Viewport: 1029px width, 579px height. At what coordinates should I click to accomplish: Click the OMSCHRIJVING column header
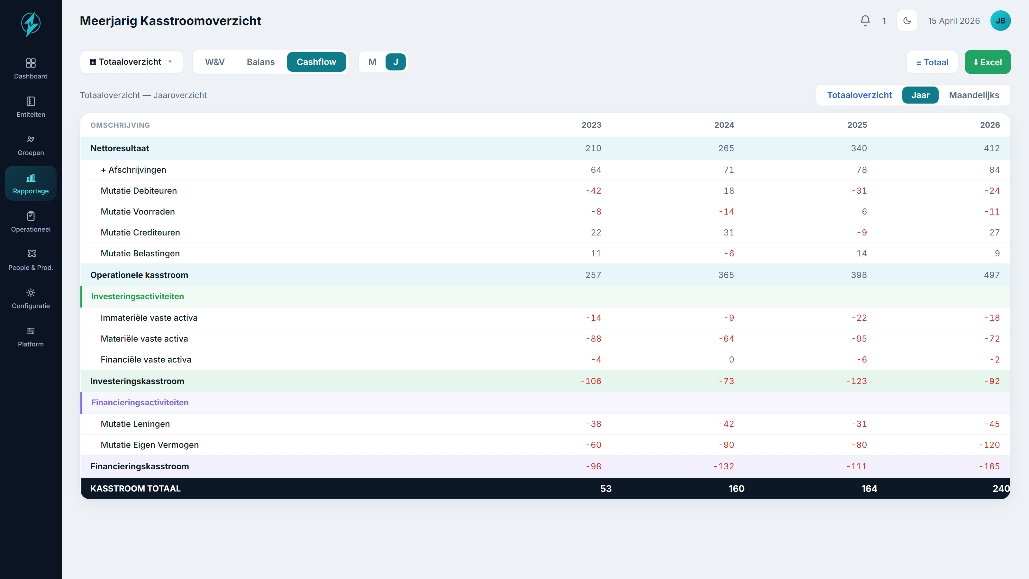click(x=120, y=125)
